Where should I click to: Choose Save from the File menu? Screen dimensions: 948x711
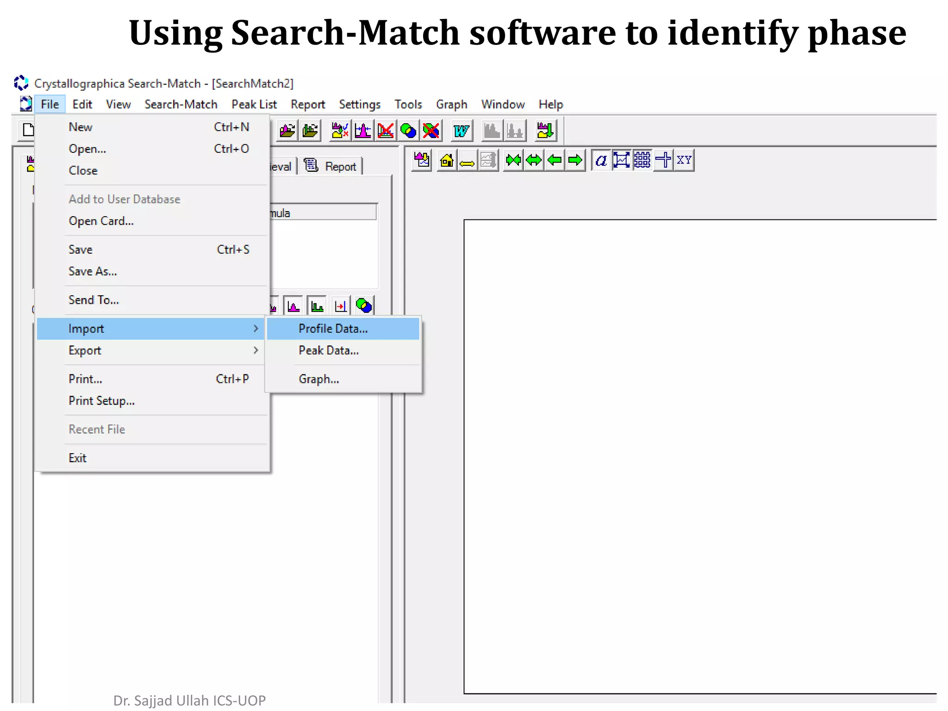point(152,249)
